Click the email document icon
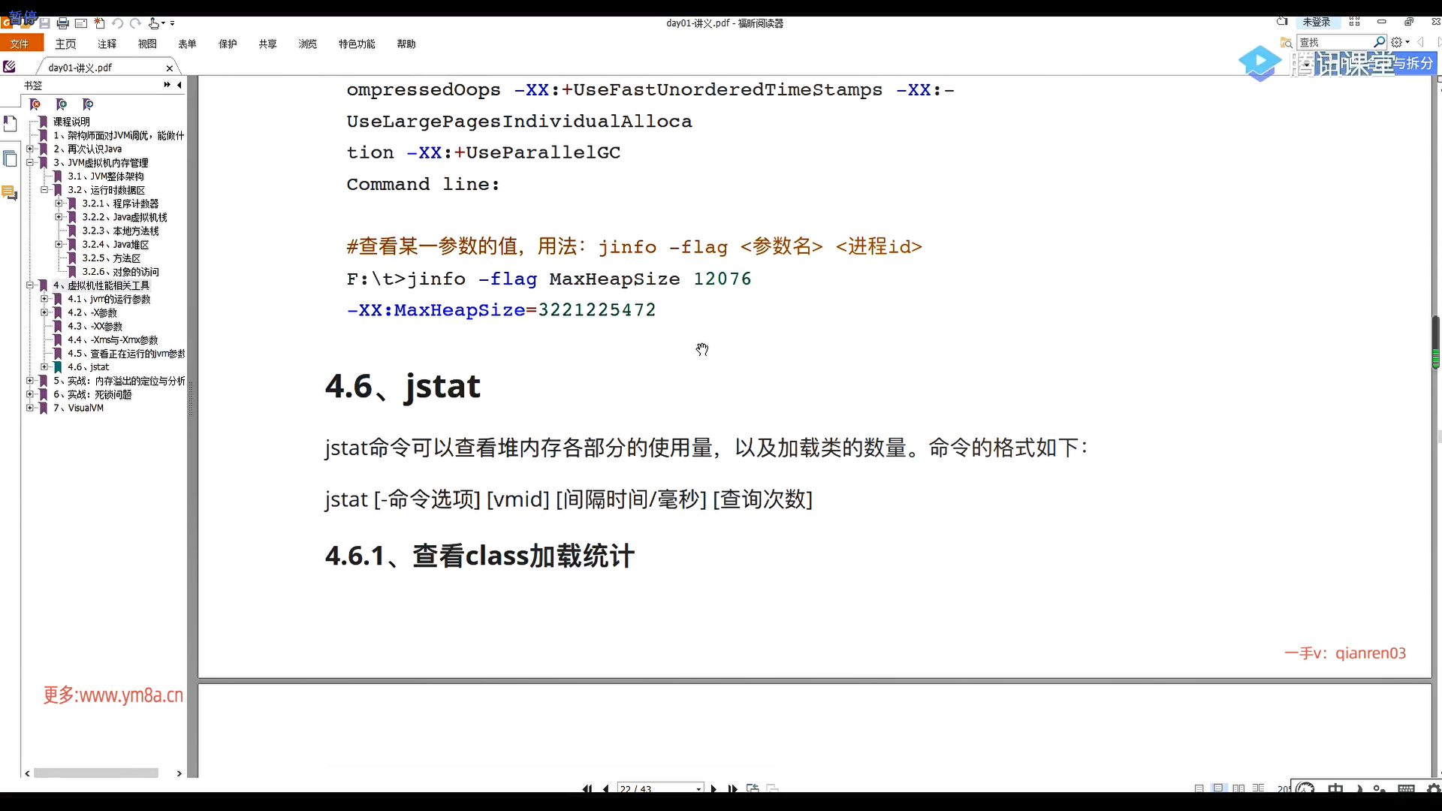The height and width of the screenshot is (811, 1442). 81,24
